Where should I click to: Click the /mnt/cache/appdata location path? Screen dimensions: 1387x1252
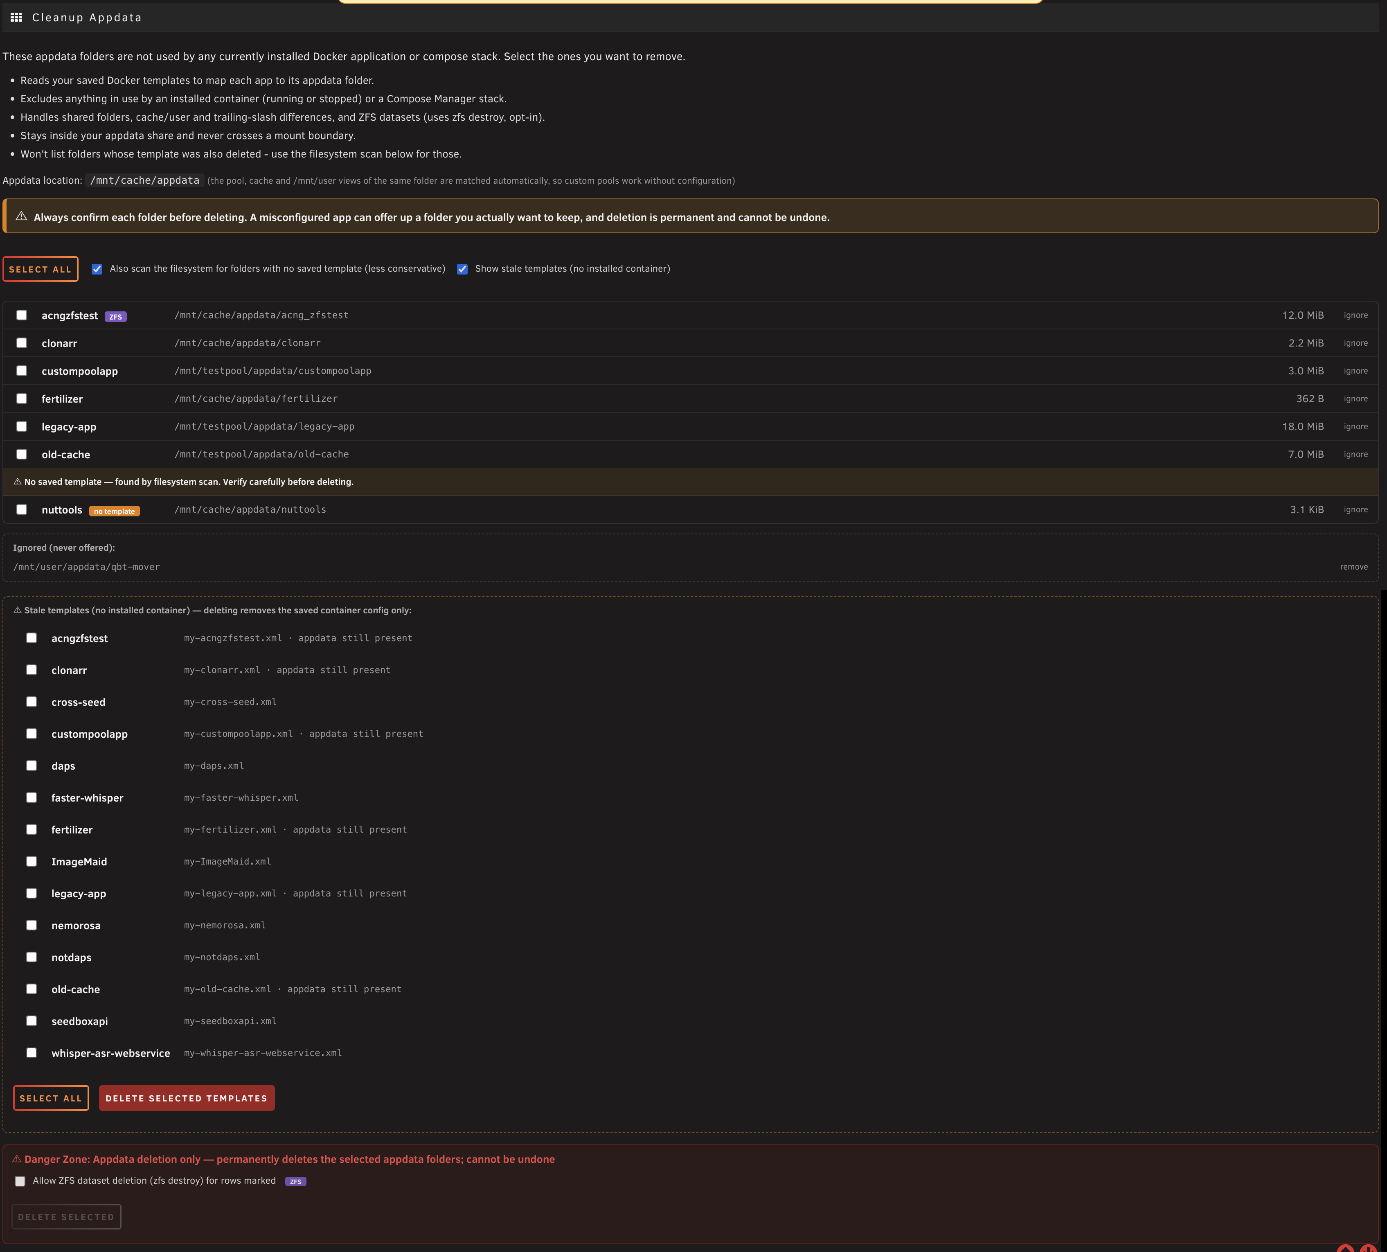pos(144,180)
